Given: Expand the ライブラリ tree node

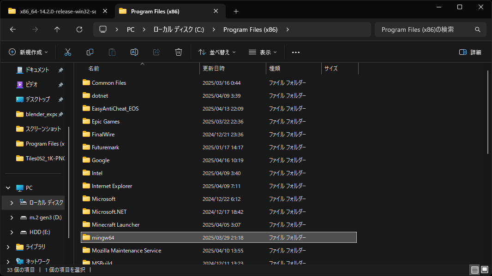Looking at the screenshot, I should pyautogui.click(x=8, y=247).
